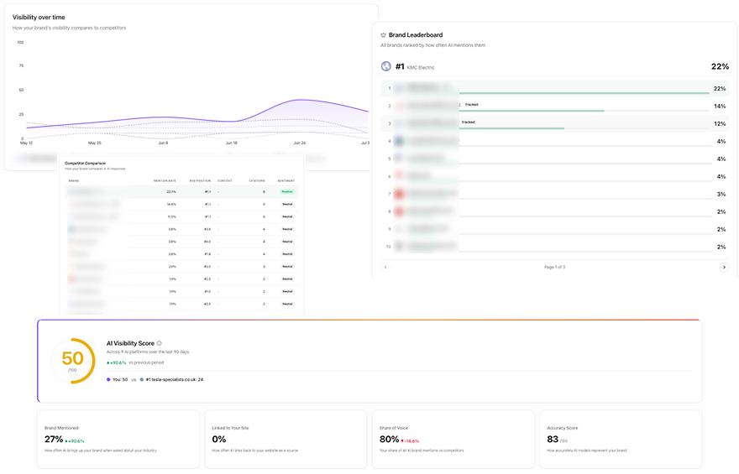Open the Brand Mentioned 27% card
The image size is (739, 474).
[118, 439]
